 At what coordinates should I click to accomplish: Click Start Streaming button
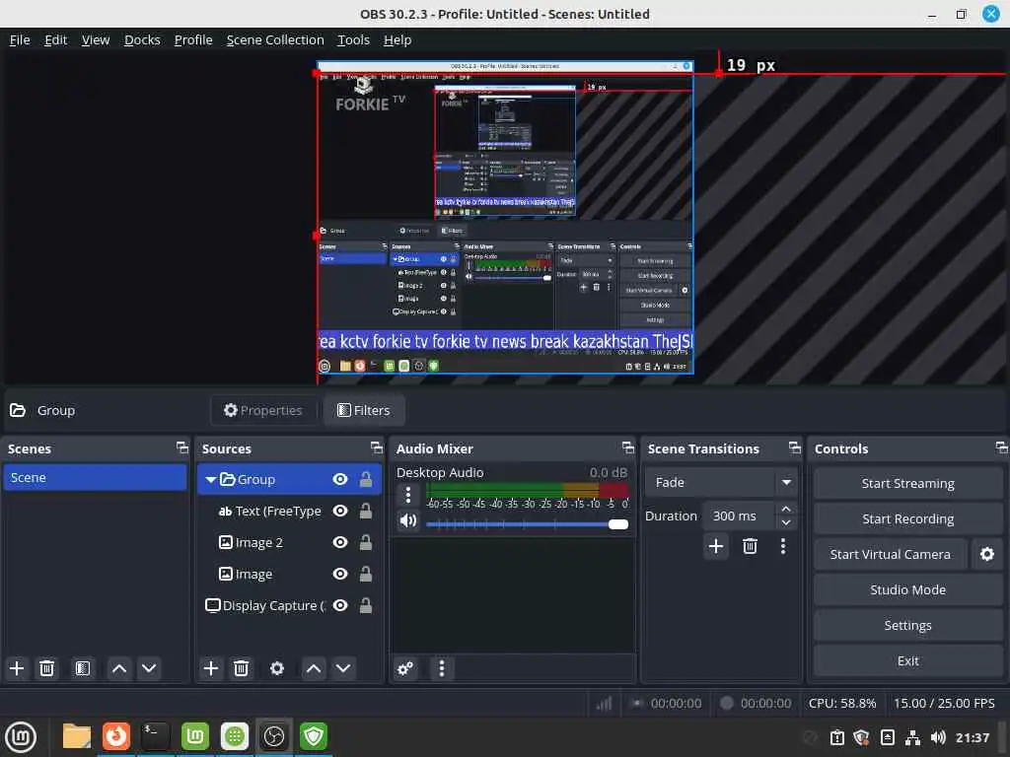coord(907,483)
